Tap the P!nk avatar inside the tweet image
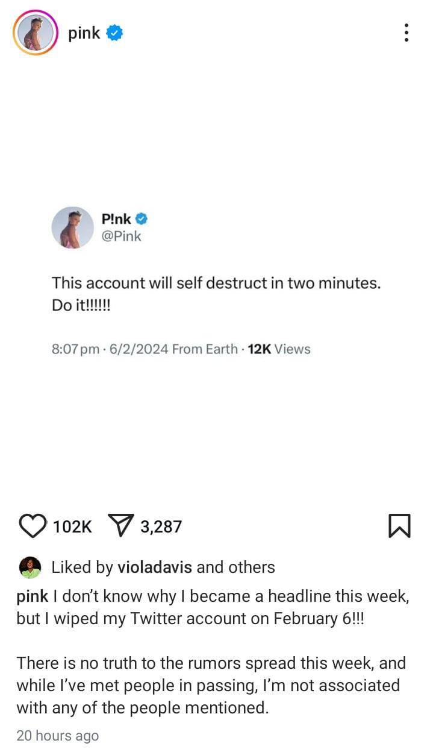The width and height of the screenshot is (433, 749). 72,228
